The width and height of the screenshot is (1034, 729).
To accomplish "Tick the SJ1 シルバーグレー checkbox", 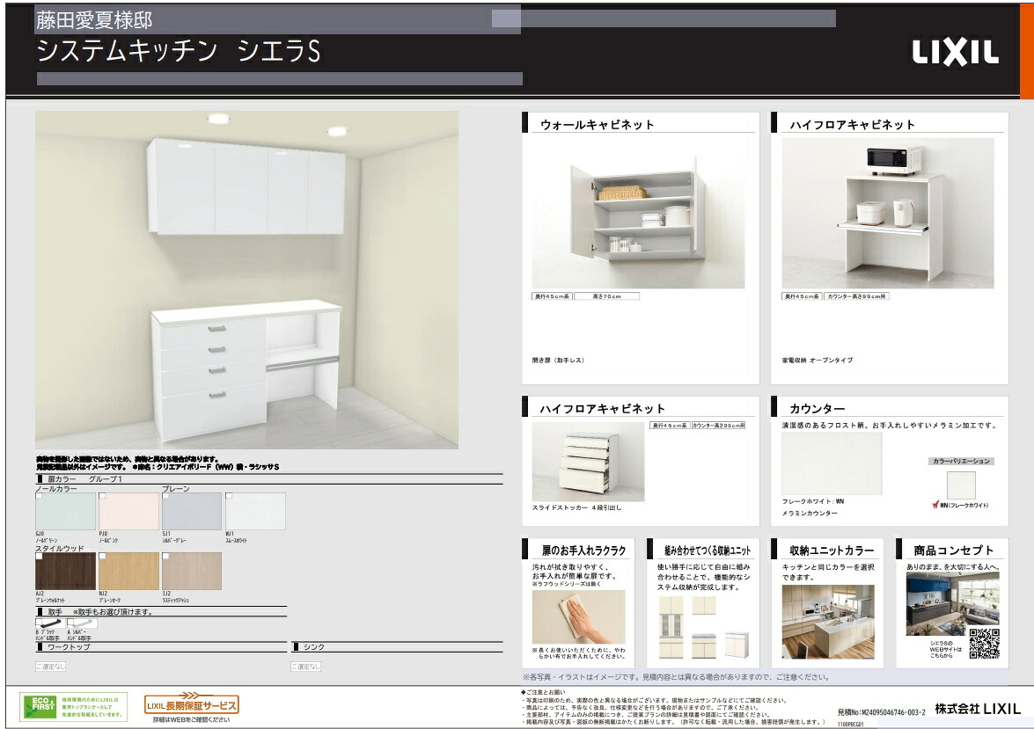I will point(165,496).
